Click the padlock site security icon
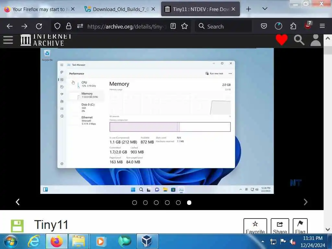332x249 pixels. [69, 26]
